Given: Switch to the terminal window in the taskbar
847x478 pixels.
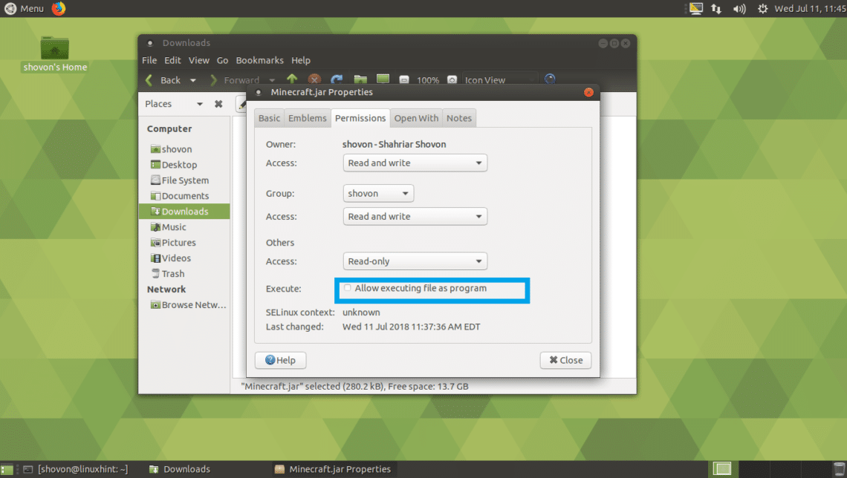Looking at the screenshot, I should click(x=75, y=469).
